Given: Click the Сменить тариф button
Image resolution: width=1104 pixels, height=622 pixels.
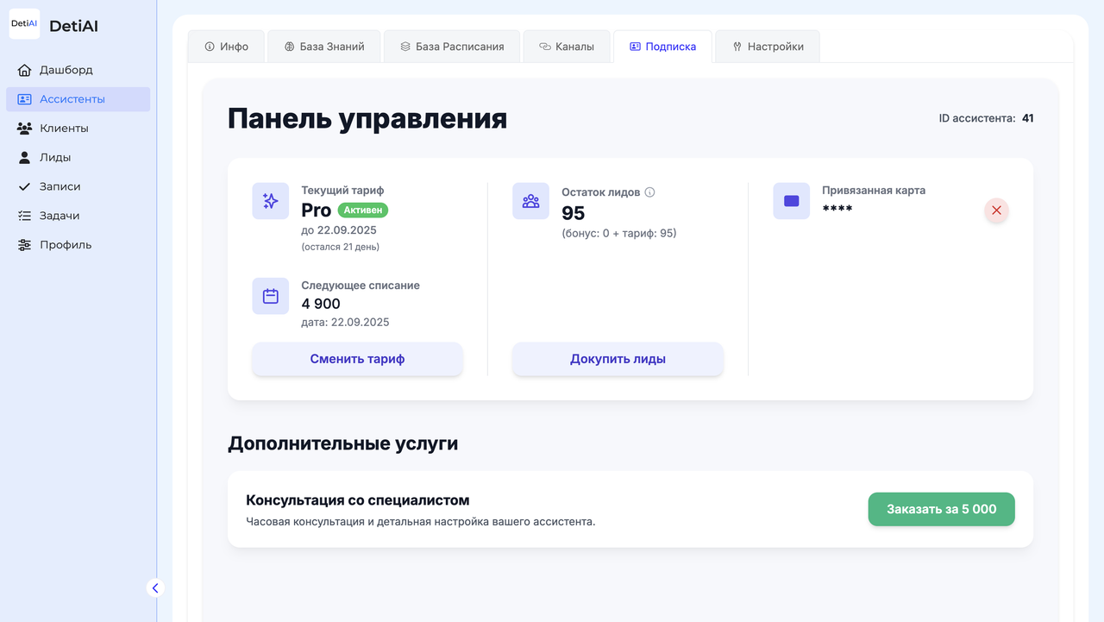Looking at the screenshot, I should pyautogui.click(x=357, y=359).
